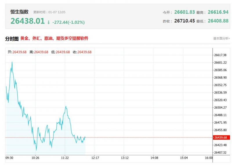Select the 分时图 tab heading
The image size is (232, 167).
(x=12, y=39)
